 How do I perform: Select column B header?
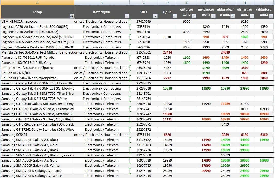click(102, 3)
